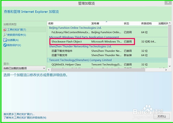Click the 32 位和 64... architecture cell
The image size is (173, 123).
pyautogui.click(x=148, y=42)
